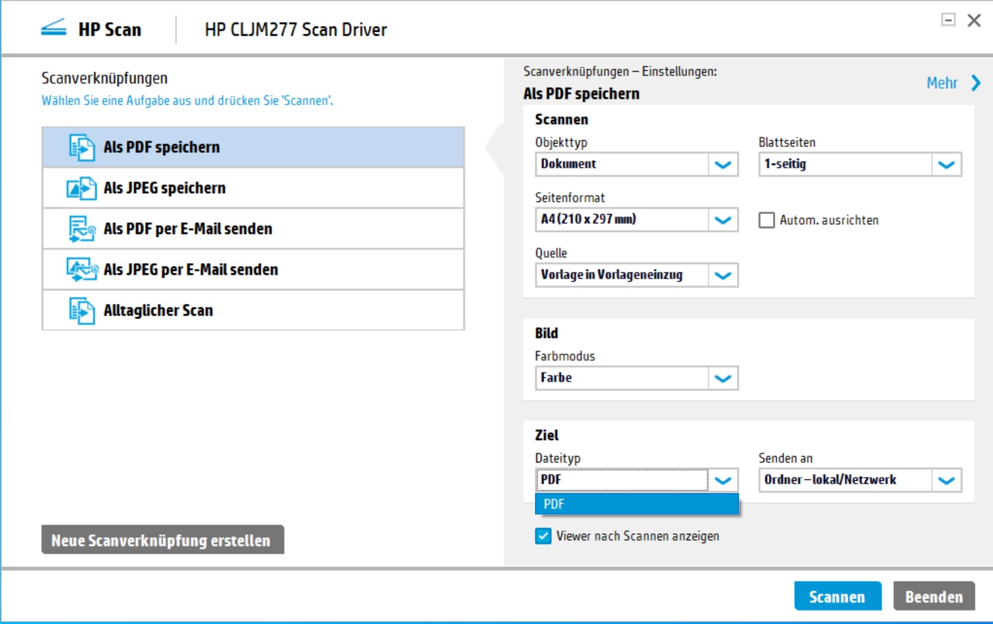Select 'Als JPEG speichern' shortcut entry
Viewport: 993px width, 624px height.
click(253, 189)
